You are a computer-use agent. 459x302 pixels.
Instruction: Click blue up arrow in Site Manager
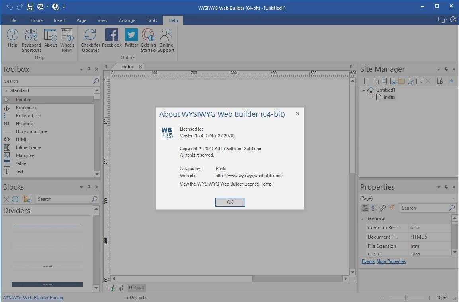(451, 81)
